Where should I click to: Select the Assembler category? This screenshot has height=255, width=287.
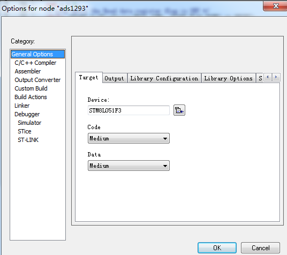coord(28,71)
